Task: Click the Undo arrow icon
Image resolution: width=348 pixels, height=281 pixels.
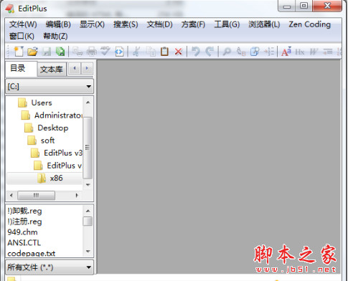Action: (x=196, y=52)
